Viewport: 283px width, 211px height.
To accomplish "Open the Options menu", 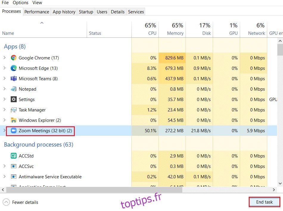I will click(20, 3).
